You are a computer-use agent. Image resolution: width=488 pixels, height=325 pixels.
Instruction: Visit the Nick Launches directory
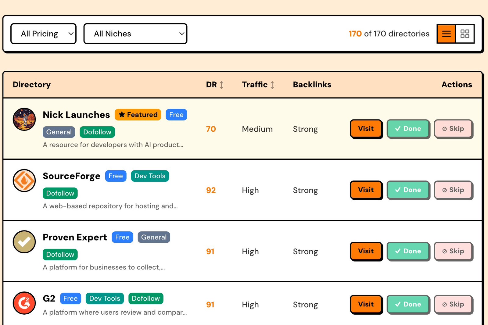(366, 129)
